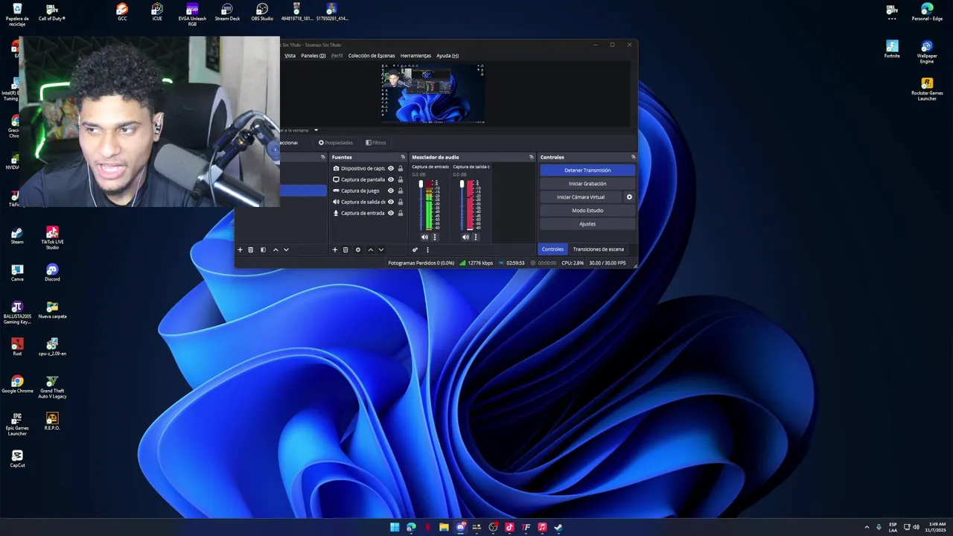Open Stream Deck desktop shortcut
The height and width of the screenshot is (536, 953).
227,12
